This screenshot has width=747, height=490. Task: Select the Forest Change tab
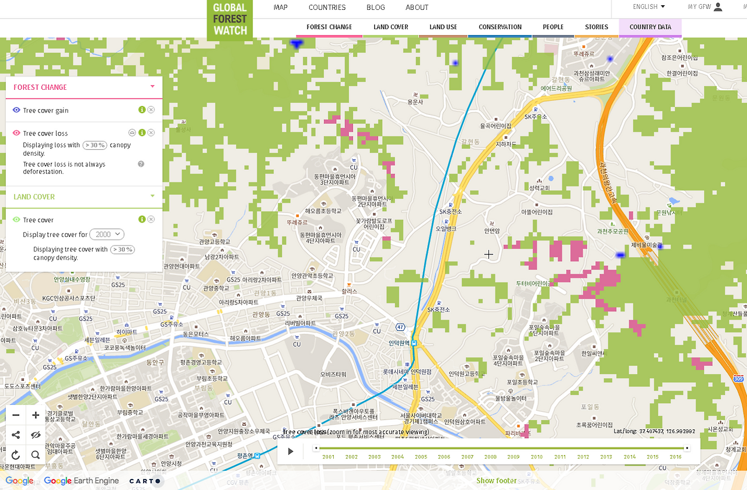pyautogui.click(x=329, y=27)
